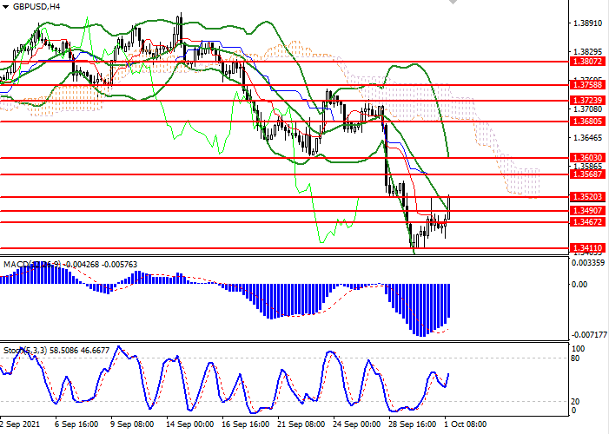Viewport: 609px width, 434px height.
Task: Click the 28 Sep 16:00 time label
Action: [412, 424]
